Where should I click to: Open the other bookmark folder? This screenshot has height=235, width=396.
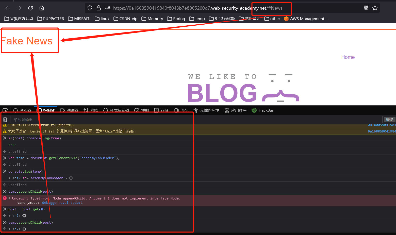[x=272, y=19]
